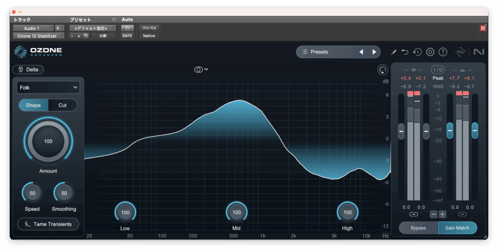Click the input gain link icon

click(413, 214)
